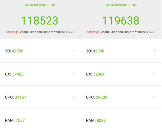This screenshot has width=162, height=128.
Task: Expand the CPU 29880 score details
Action: click(x=155, y=97)
